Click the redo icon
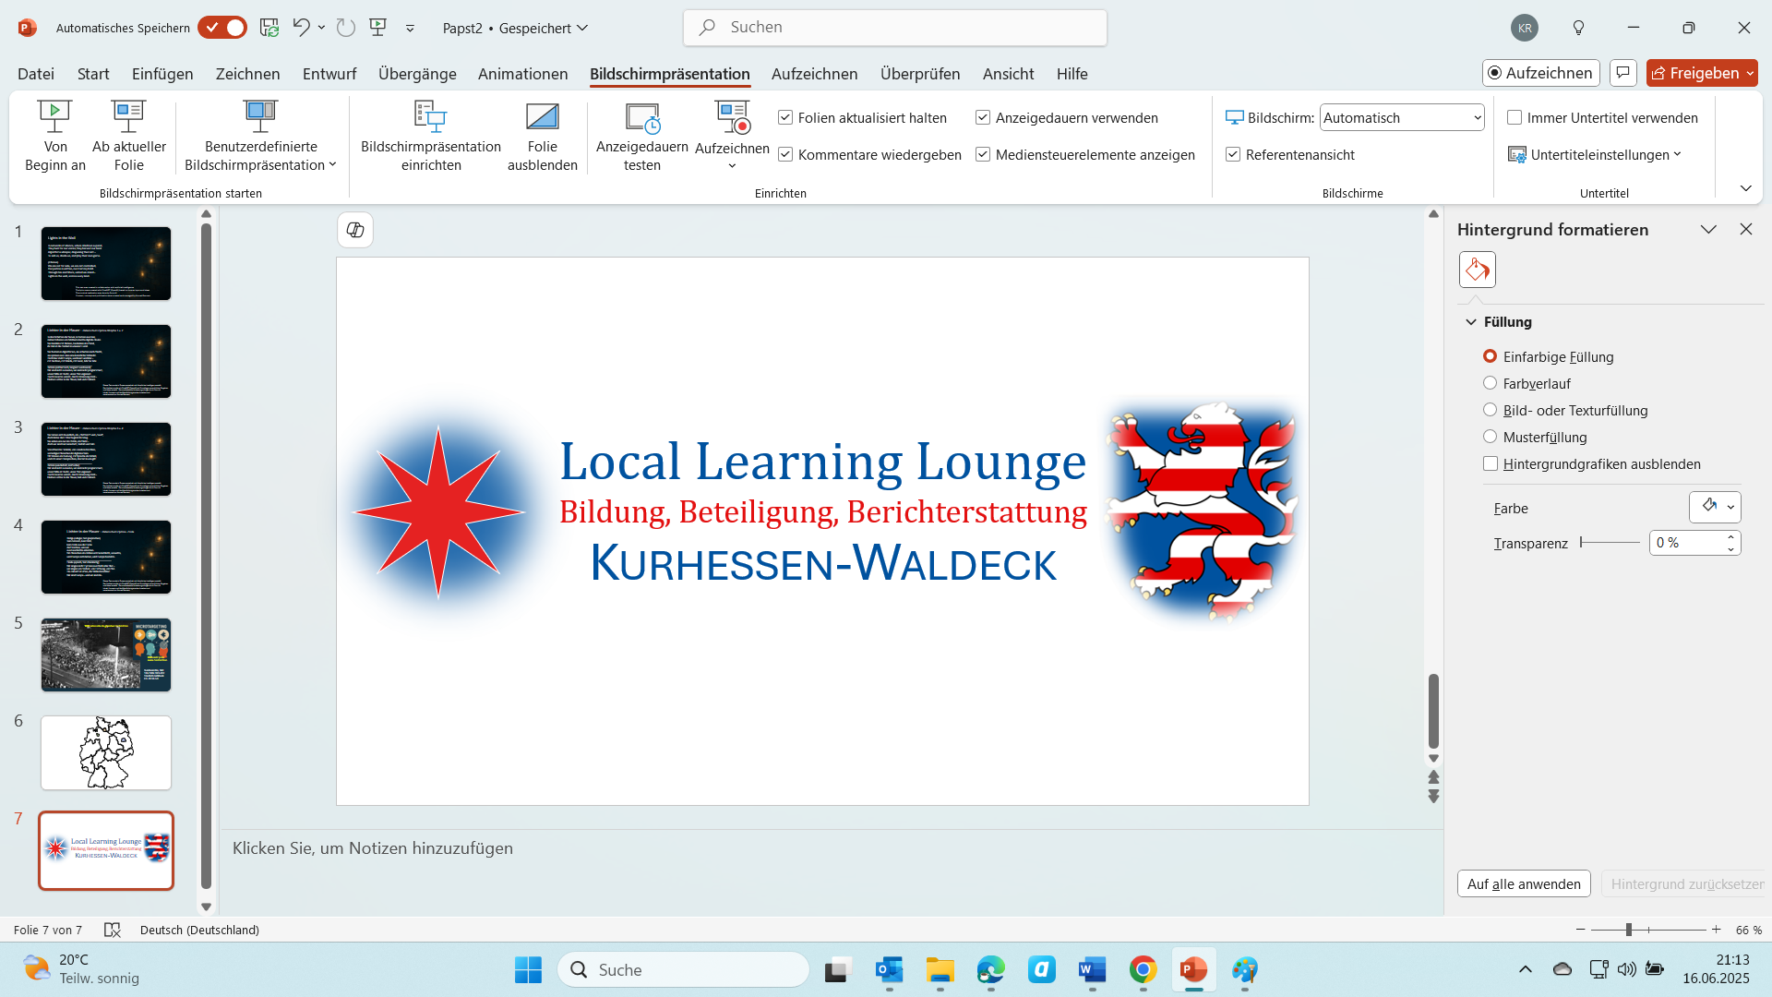The width and height of the screenshot is (1772, 997). tap(346, 28)
